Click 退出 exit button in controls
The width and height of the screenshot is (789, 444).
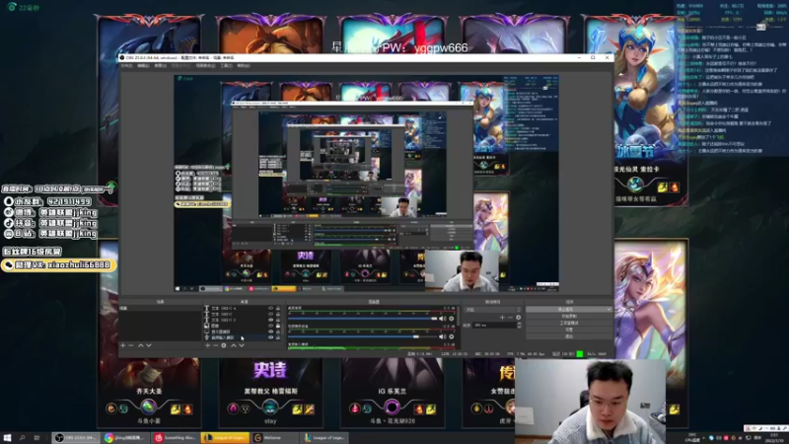tap(569, 336)
